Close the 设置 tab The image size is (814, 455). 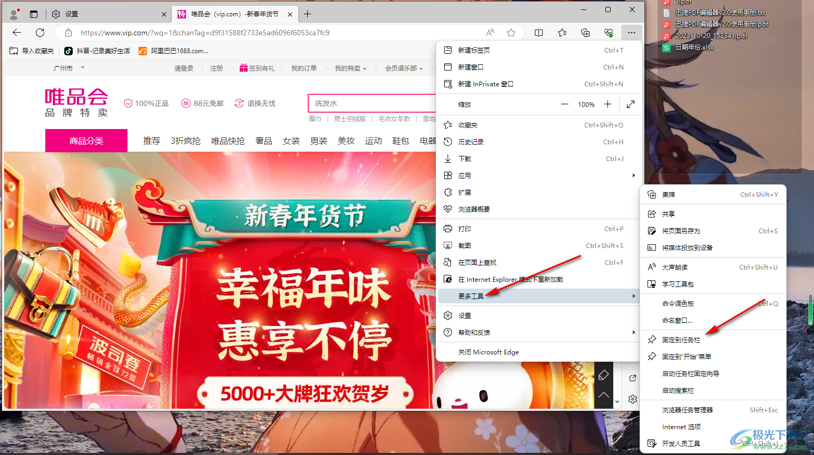[x=164, y=14]
